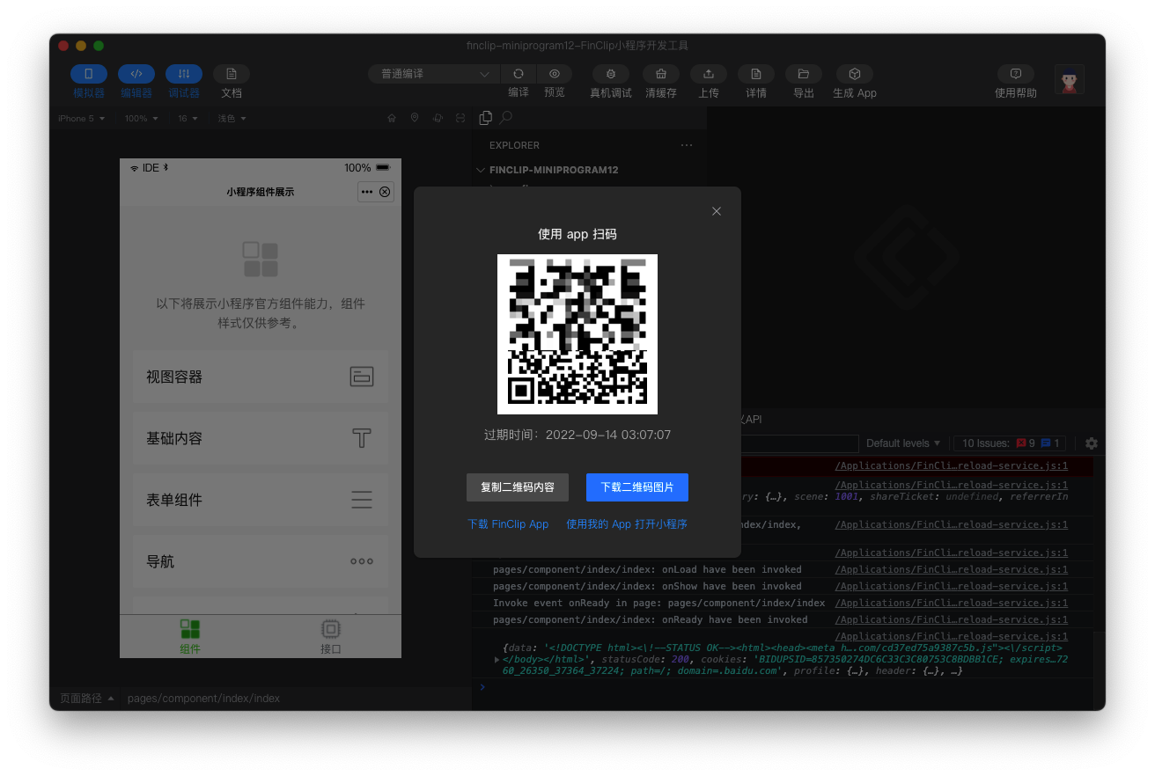Click the mini program menu dots icon
Viewport: 1155px width, 776px height.
click(x=367, y=192)
